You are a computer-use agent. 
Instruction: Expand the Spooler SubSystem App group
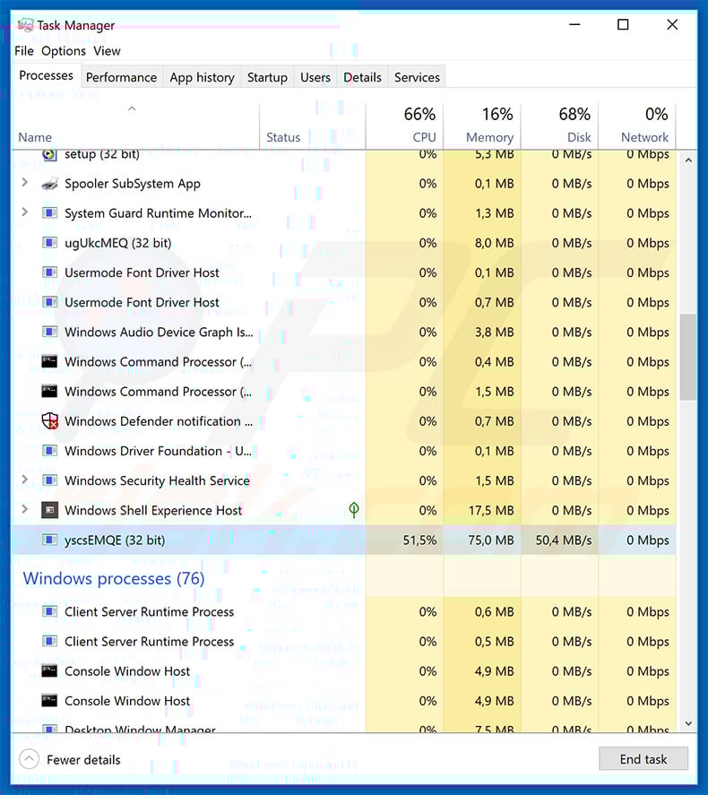point(24,183)
